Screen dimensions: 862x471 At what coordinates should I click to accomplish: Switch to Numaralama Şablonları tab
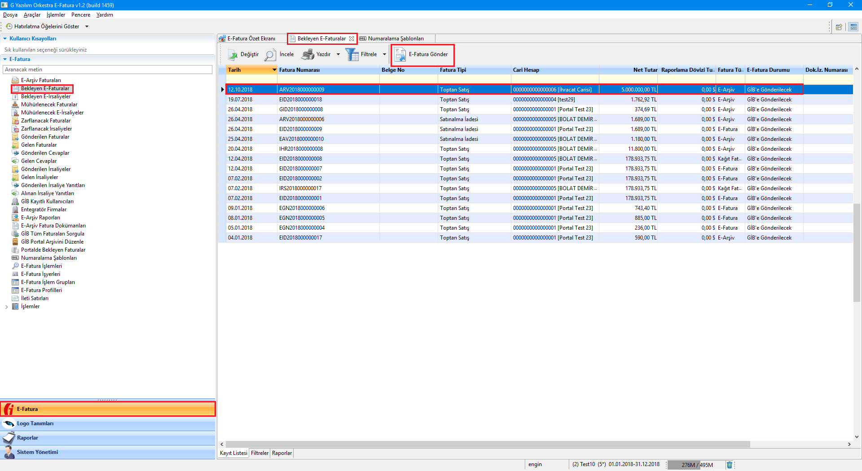[x=395, y=39]
